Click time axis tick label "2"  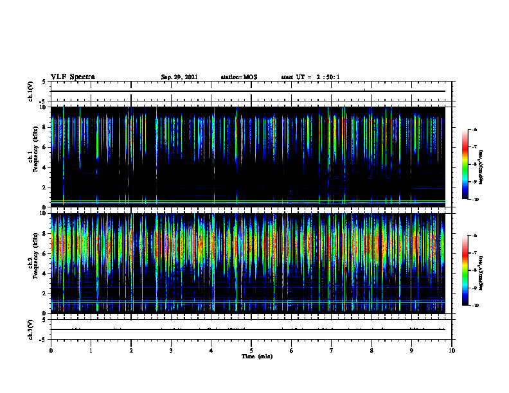coord(131,351)
